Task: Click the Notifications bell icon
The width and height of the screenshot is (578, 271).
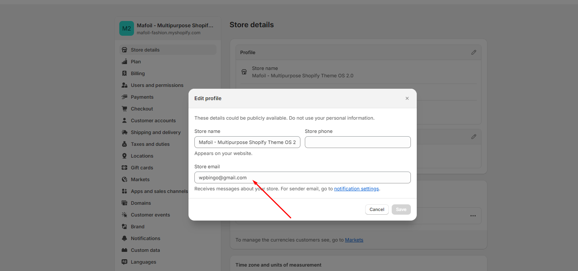Action: pyautogui.click(x=124, y=238)
